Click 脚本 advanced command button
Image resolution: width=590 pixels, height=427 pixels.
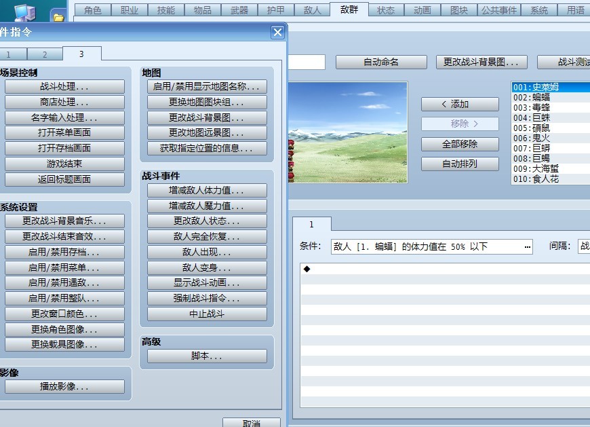(207, 356)
